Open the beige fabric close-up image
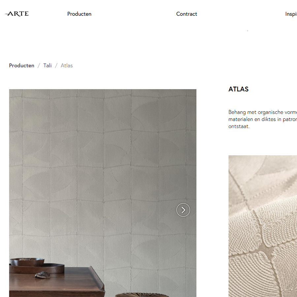The width and height of the screenshot is (297, 297). click(263, 226)
